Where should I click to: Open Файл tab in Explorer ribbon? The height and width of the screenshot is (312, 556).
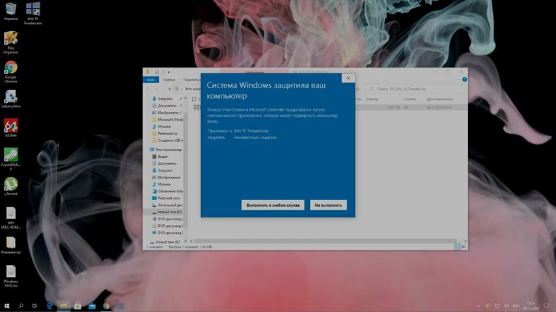[150, 80]
